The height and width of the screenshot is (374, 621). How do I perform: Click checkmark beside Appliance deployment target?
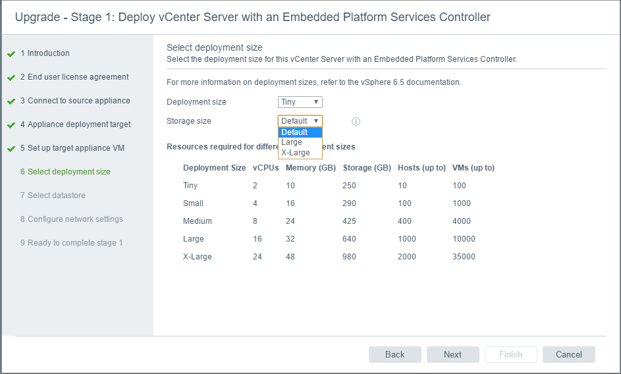(11, 125)
